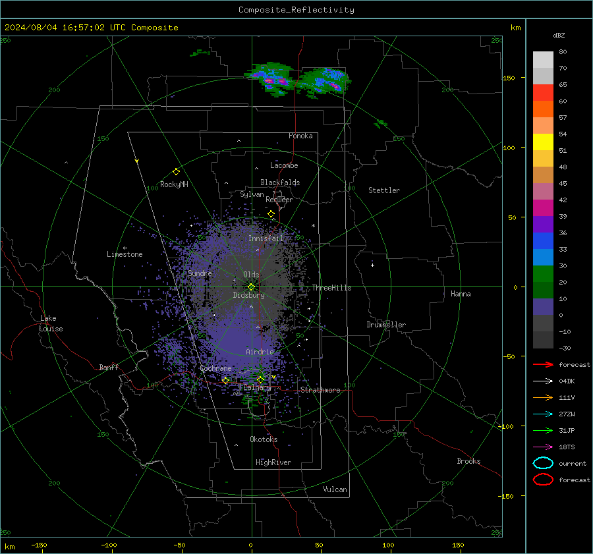Screen dimensions: 593x554
Task: Click the yellow diamond marker above Calgary
Action: tap(260, 379)
